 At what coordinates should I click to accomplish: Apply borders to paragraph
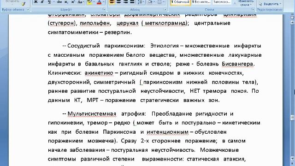[159, 2]
